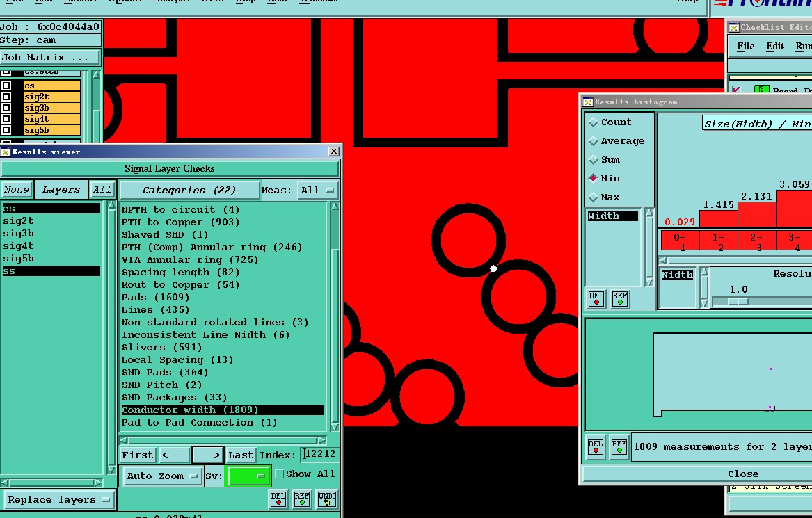Image resolution: width=812 pixels, height=518 pixels.
Task: Click histogram bar range 0-1
Action: click(680, 241)
